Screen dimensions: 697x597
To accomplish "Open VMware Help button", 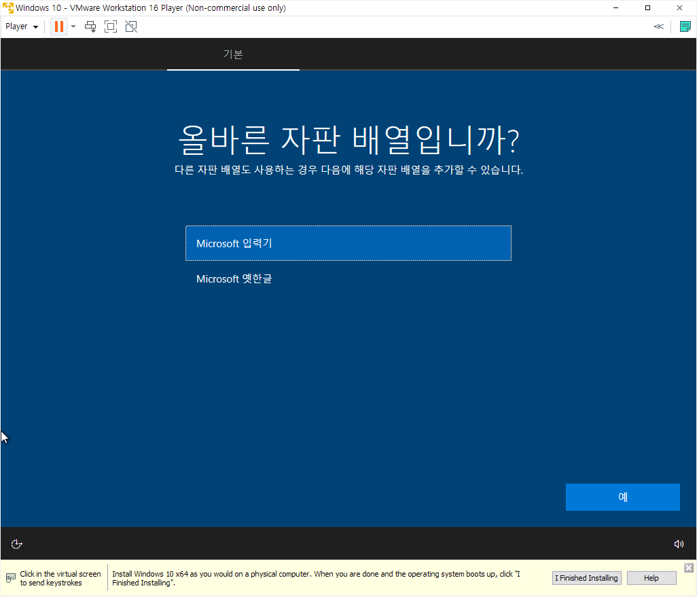I will point(651,578).
